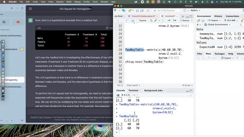This screenshot has width=244, height=137.
Task: Save current document from main toolbar
Action: click(137, 10)
